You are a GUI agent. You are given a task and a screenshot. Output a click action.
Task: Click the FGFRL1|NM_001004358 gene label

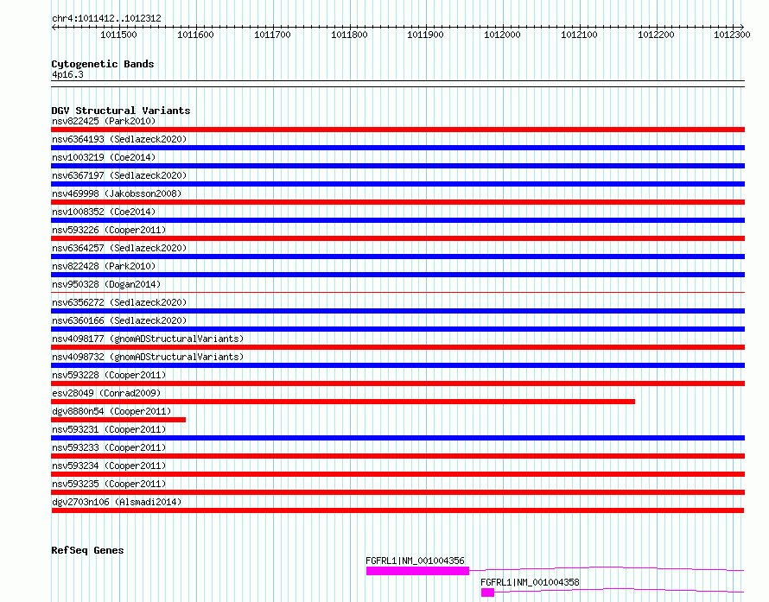click(530, 582)
